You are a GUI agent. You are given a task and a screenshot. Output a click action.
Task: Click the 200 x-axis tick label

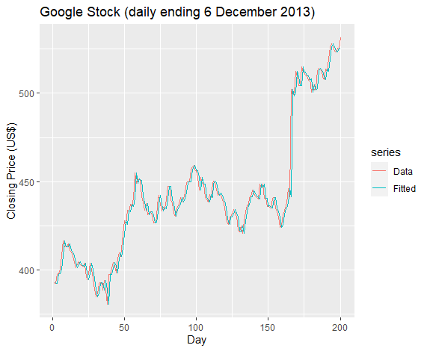[340, 328]
